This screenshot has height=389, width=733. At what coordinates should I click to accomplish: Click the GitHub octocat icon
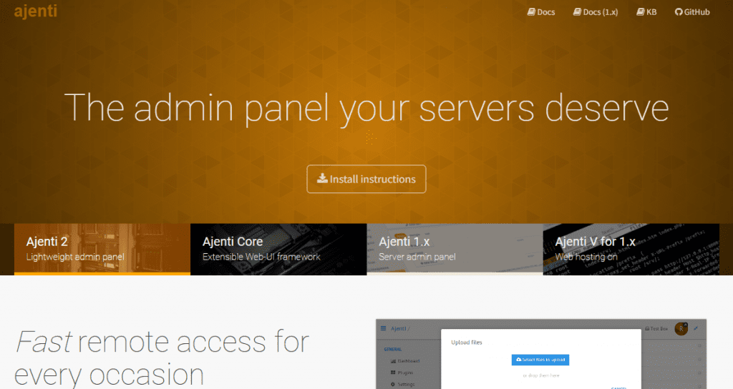(679, 12)
